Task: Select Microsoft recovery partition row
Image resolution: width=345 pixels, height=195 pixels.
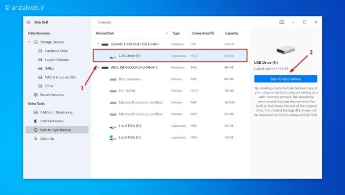Action: click(x=170, y=114)
